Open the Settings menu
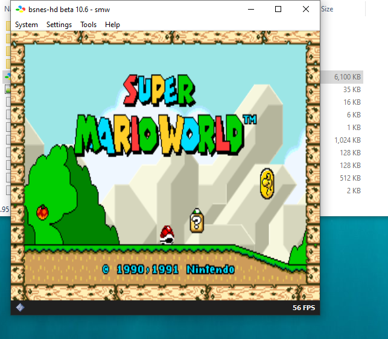 point(59,25)
